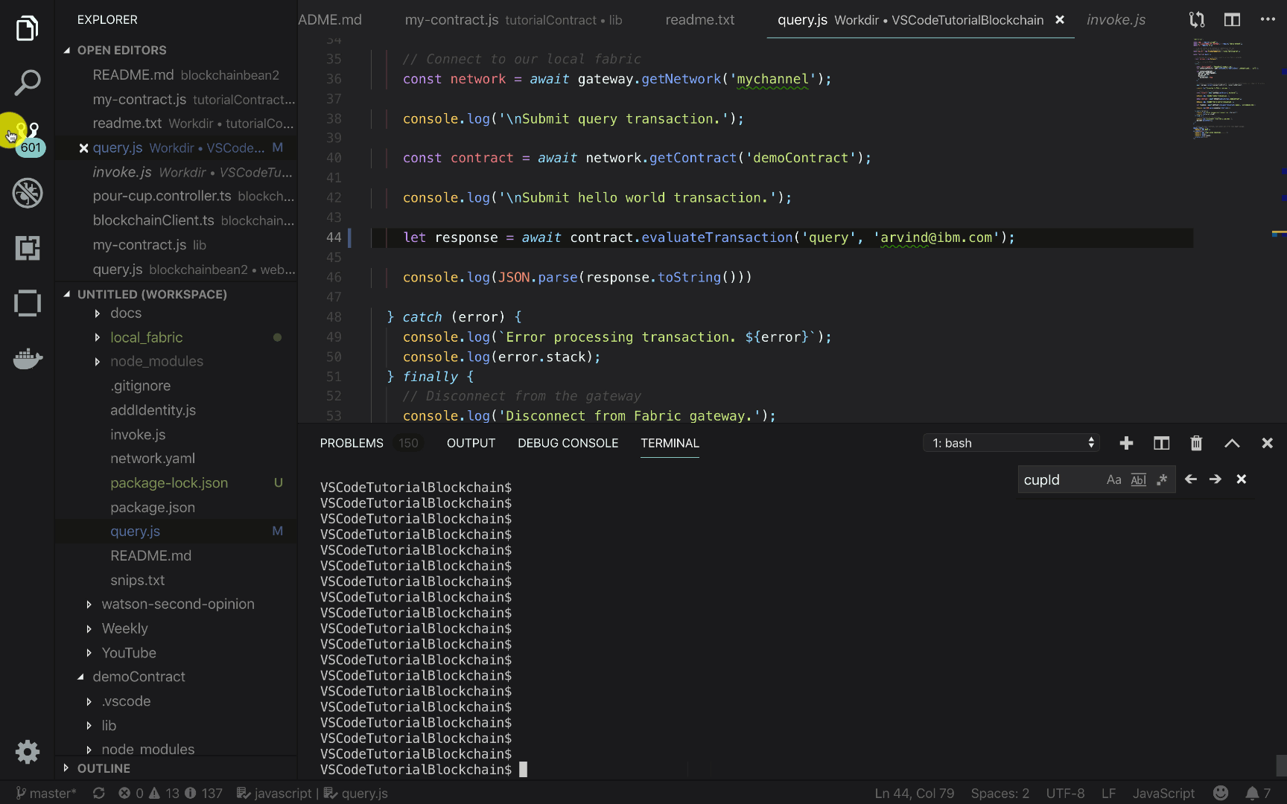Open the 1: bash terminal selector dropdown
This screenshot has height=804, width=1287.
point(1012,443)
